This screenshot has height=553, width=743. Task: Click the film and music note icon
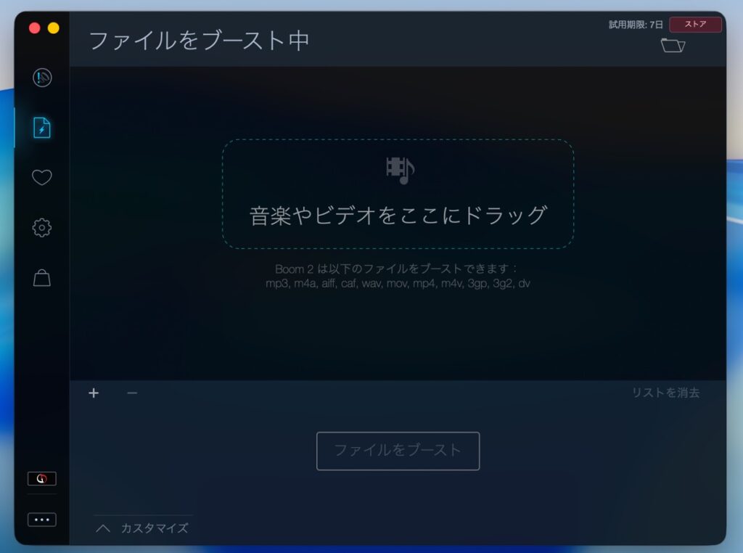[x=400, y=170]
